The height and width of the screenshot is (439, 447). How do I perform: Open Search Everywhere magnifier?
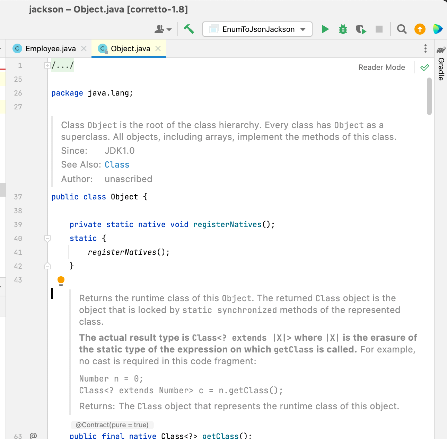pyautogui.click(x=402, y=29)
